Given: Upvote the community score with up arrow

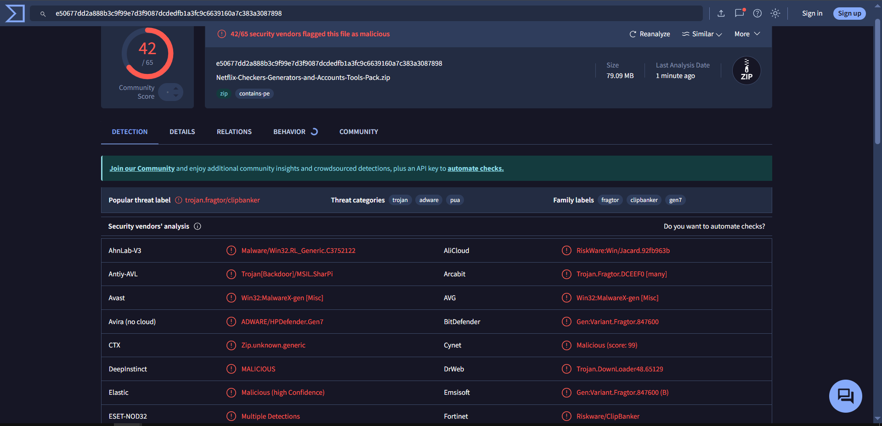Looking at the screenshot, I should [175, 89].
